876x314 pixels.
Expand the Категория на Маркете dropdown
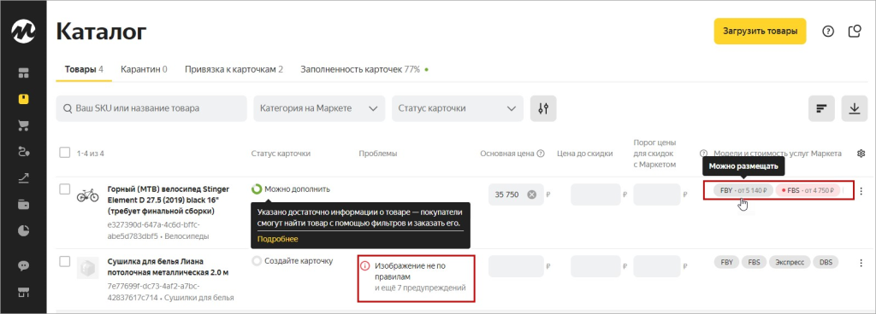[x=319, y=108]
